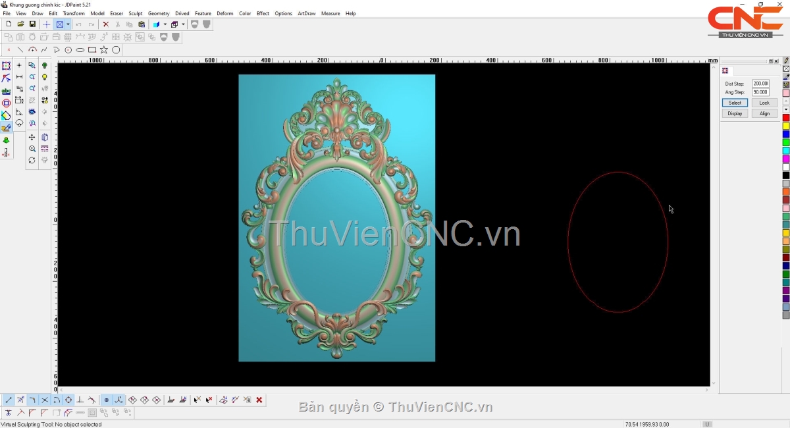Viewport: 790px width, 428px height.
Task: Open the ArtDraw menu
Action: pos(306,13)
